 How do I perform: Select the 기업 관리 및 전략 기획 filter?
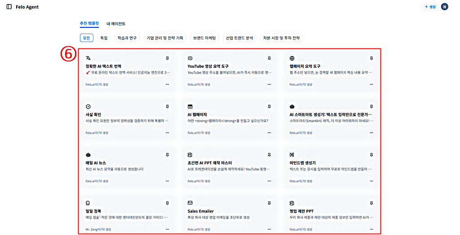pos(165,38)
